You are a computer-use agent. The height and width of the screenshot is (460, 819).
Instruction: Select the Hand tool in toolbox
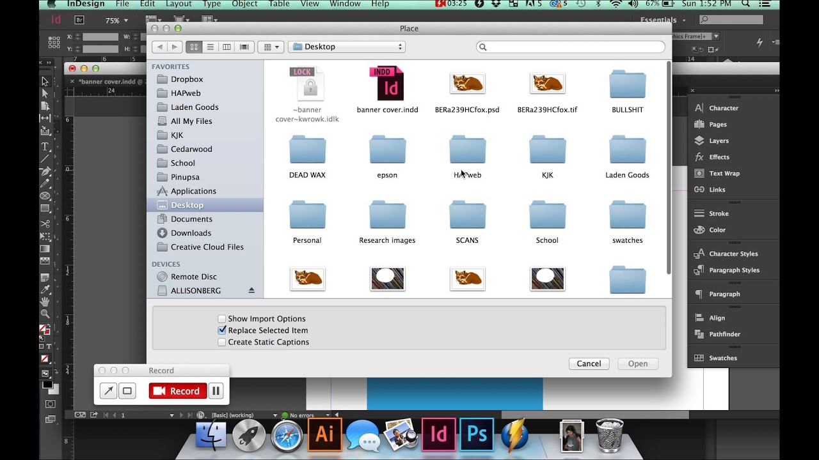[x=45, y=301]
